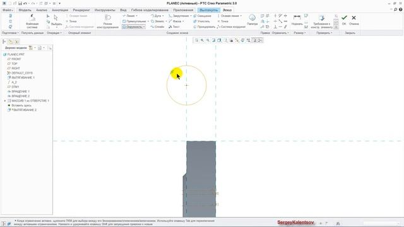
Task: Switch to the Эскиз tab
Action: click(x=227, y=10)
